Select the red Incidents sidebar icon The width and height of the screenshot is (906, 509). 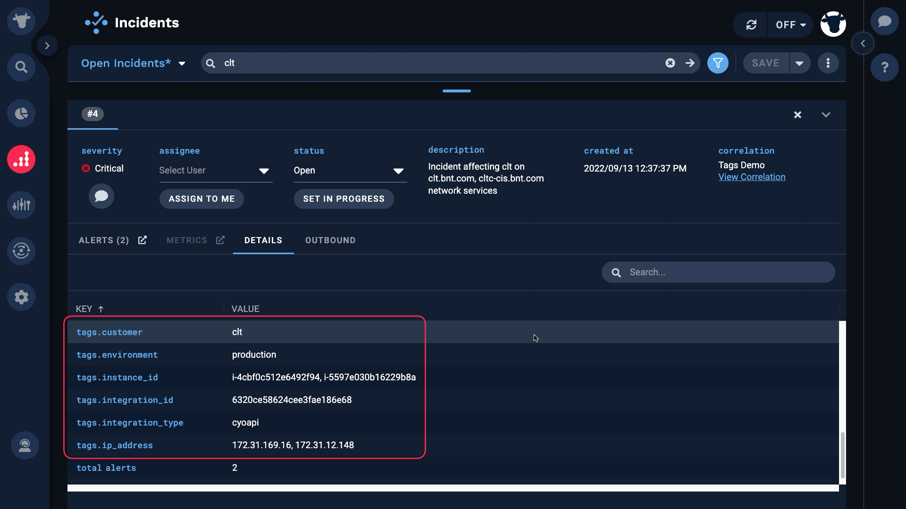(x=21, y=159)
